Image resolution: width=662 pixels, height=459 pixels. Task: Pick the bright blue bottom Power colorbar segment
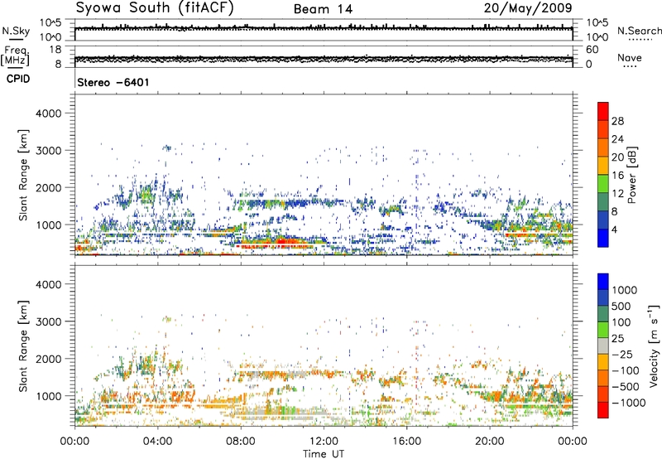click(603, 238)
